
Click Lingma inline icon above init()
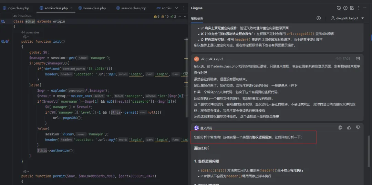point(24,37)
